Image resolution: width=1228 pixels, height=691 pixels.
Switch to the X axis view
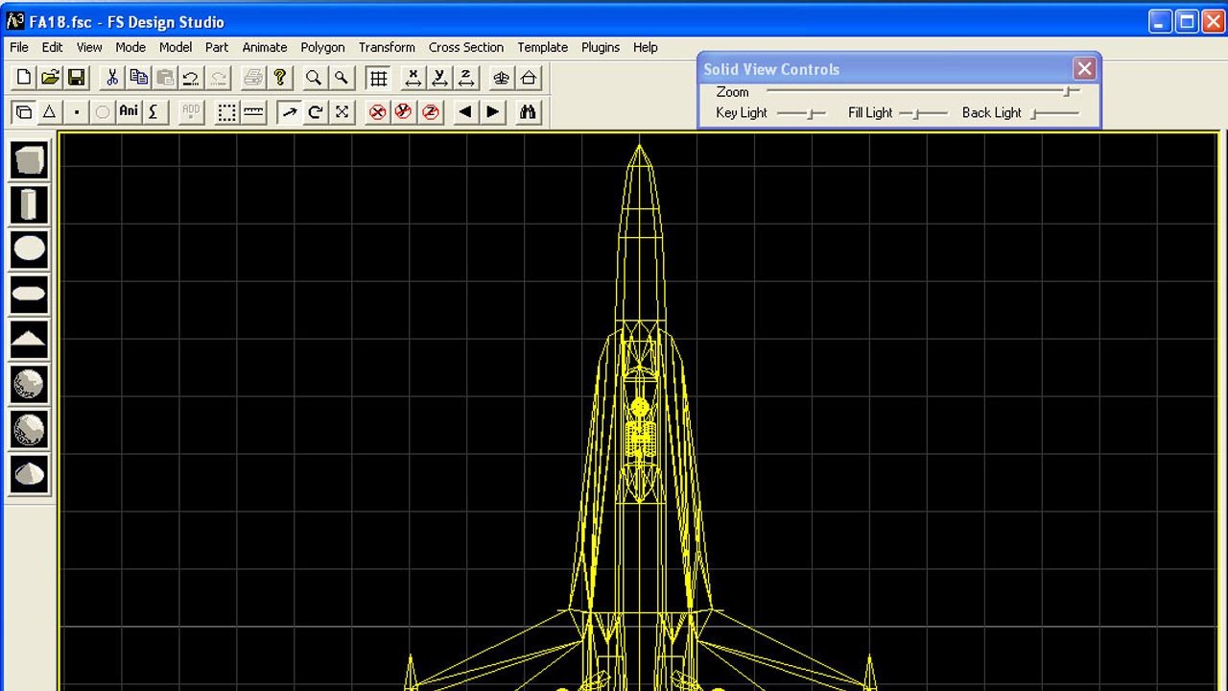point(413,78)
